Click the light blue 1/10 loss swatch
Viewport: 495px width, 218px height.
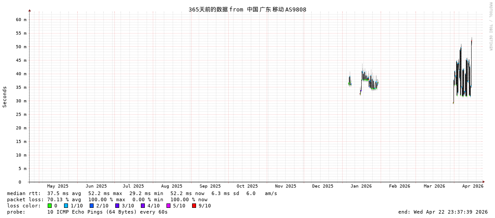tap(66, 206)
